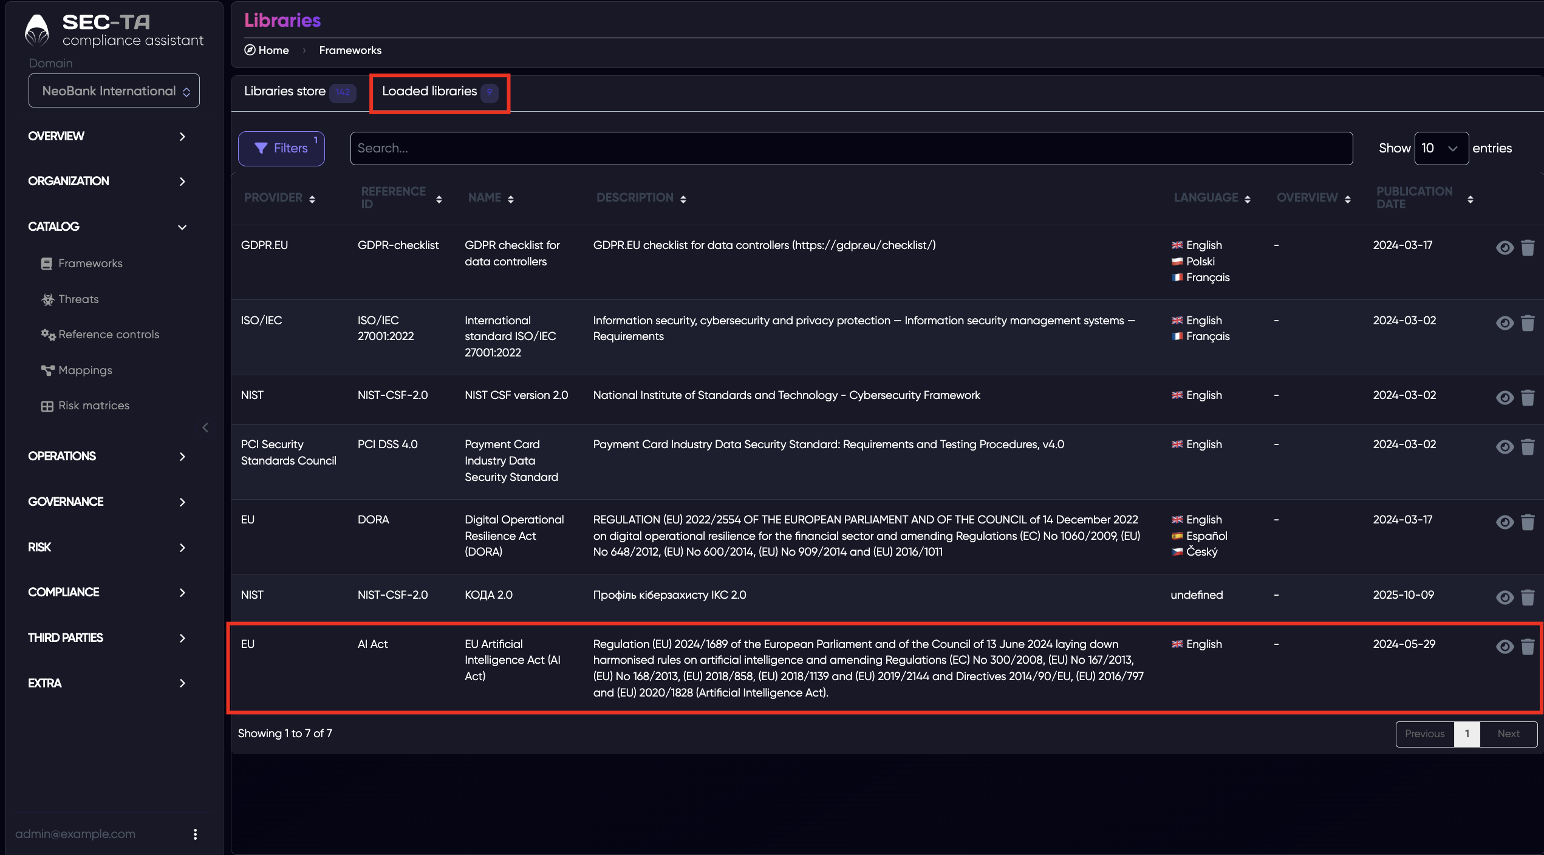Click the GDPR.EU provider cell
The height and width of the screenshot is (855, 1544).
coord(264,245)
